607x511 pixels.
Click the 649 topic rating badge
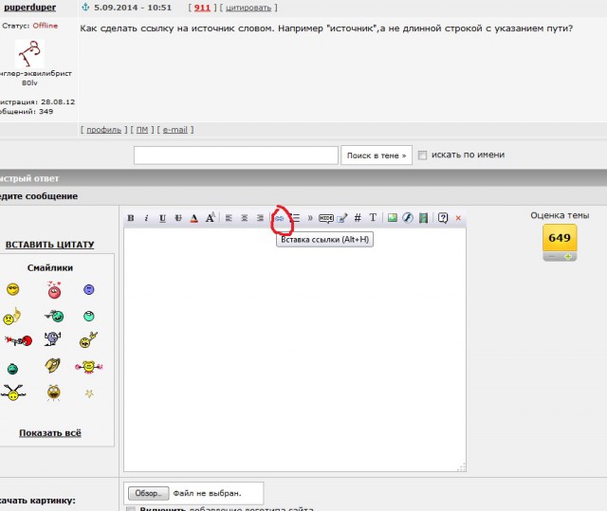tap(560, 238)
